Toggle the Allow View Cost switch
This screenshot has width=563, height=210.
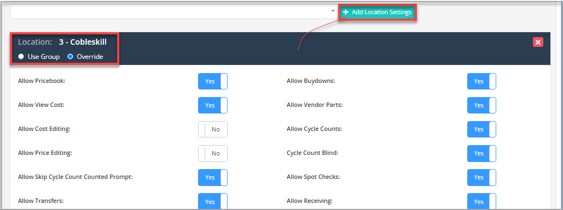212,105
